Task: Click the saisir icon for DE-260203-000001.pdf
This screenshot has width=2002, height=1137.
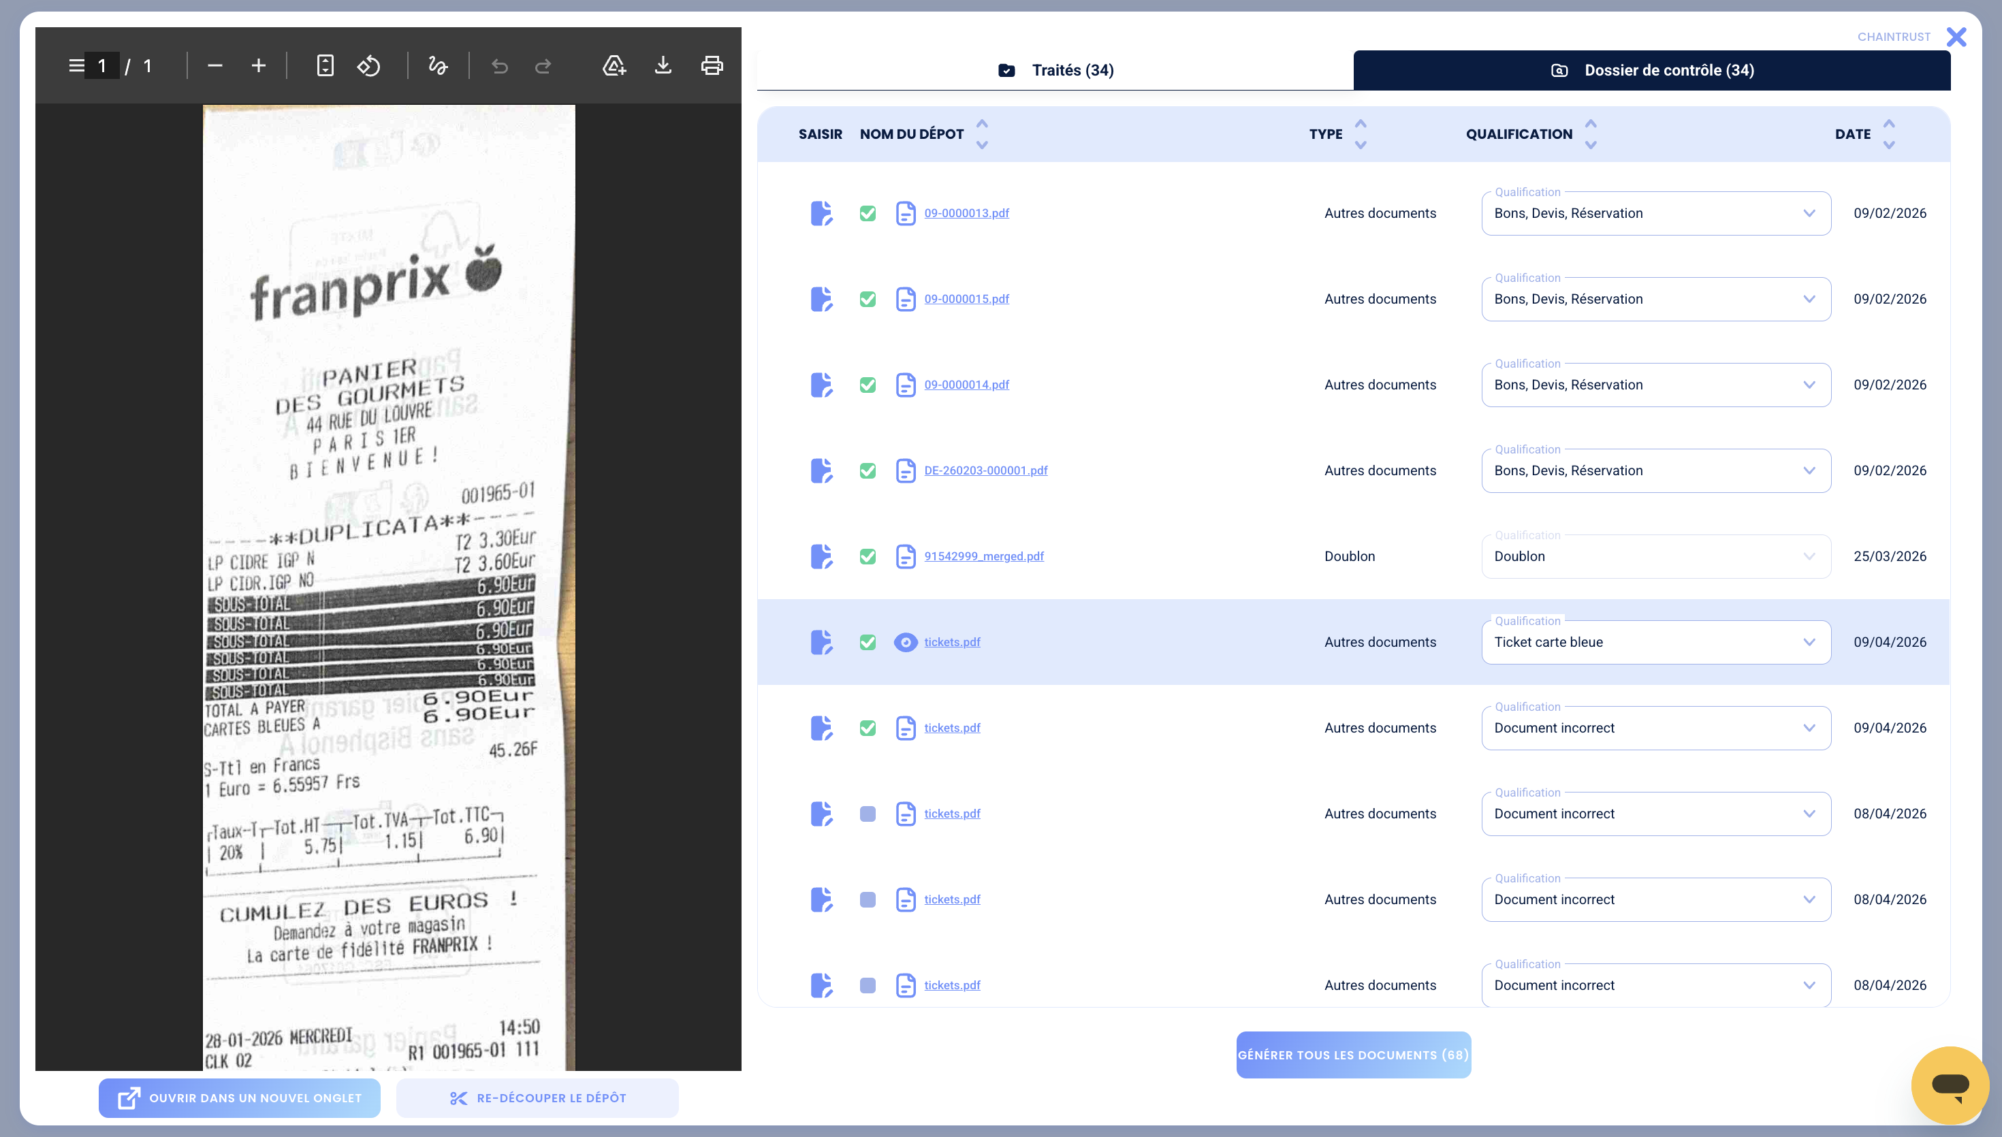Action: (821, 471)
